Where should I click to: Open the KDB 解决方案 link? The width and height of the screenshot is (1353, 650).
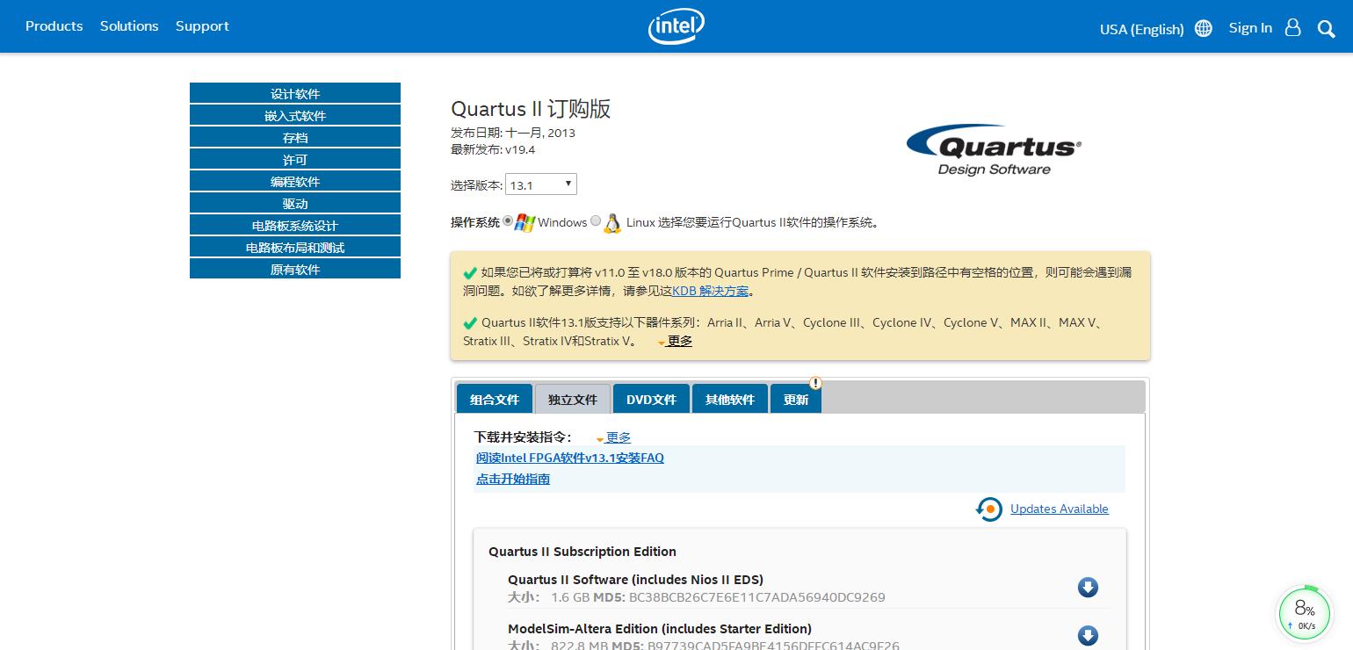coord(709,291)
